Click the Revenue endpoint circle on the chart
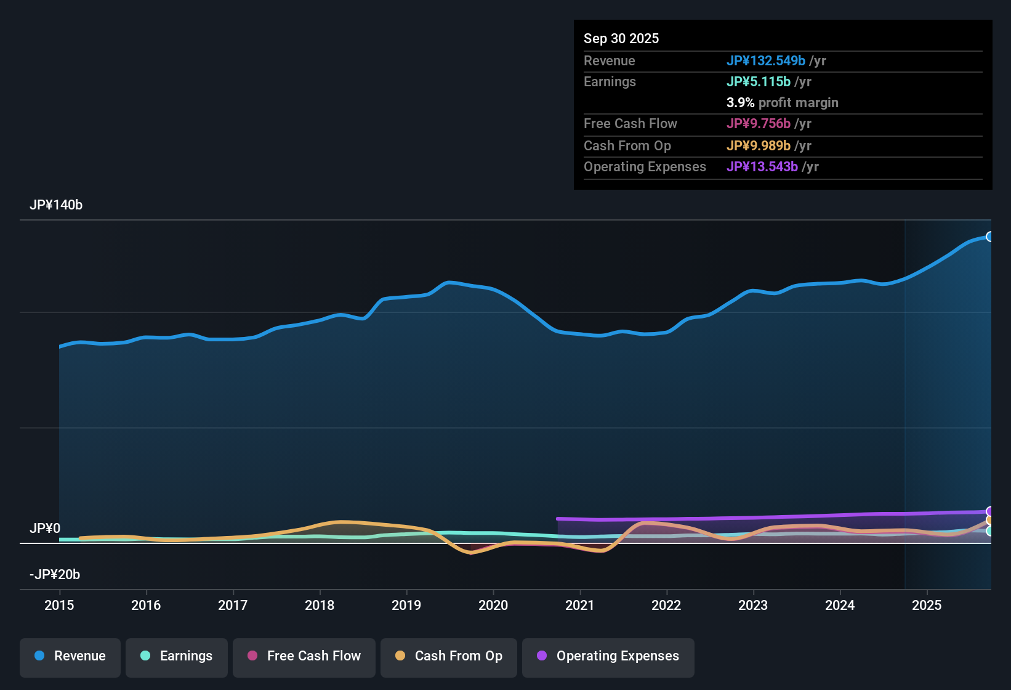Screen dimensions: 1011x690 (x=990, y=236)
